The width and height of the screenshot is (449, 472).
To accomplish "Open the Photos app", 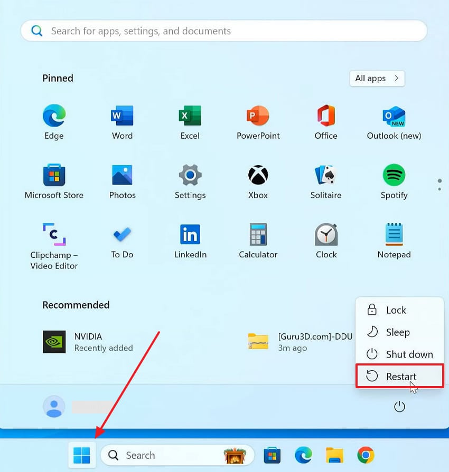I will [122, 181].
